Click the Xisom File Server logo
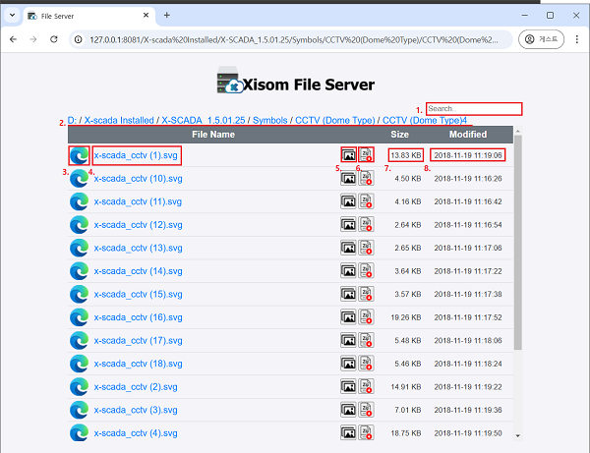The height and width of the screenshot is (453, 590). [x=296, y=82]
